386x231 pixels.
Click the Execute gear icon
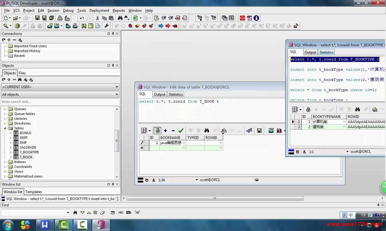point(17,26)
